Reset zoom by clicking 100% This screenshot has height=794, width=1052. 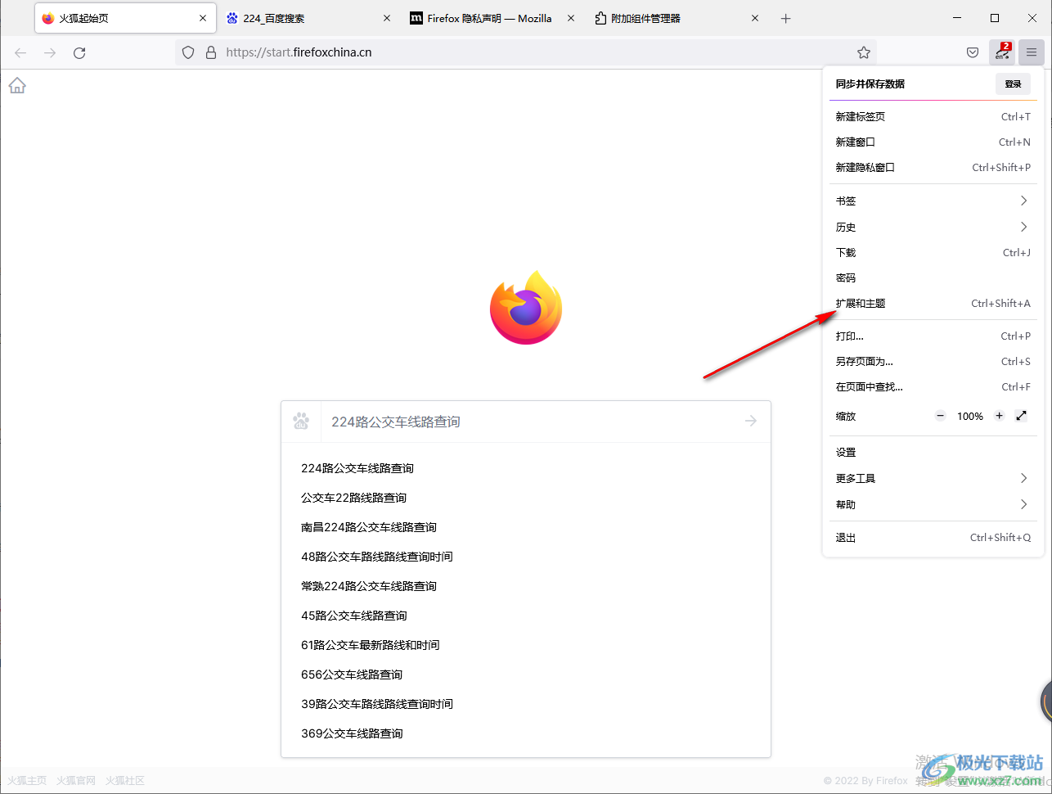(970, 416)
